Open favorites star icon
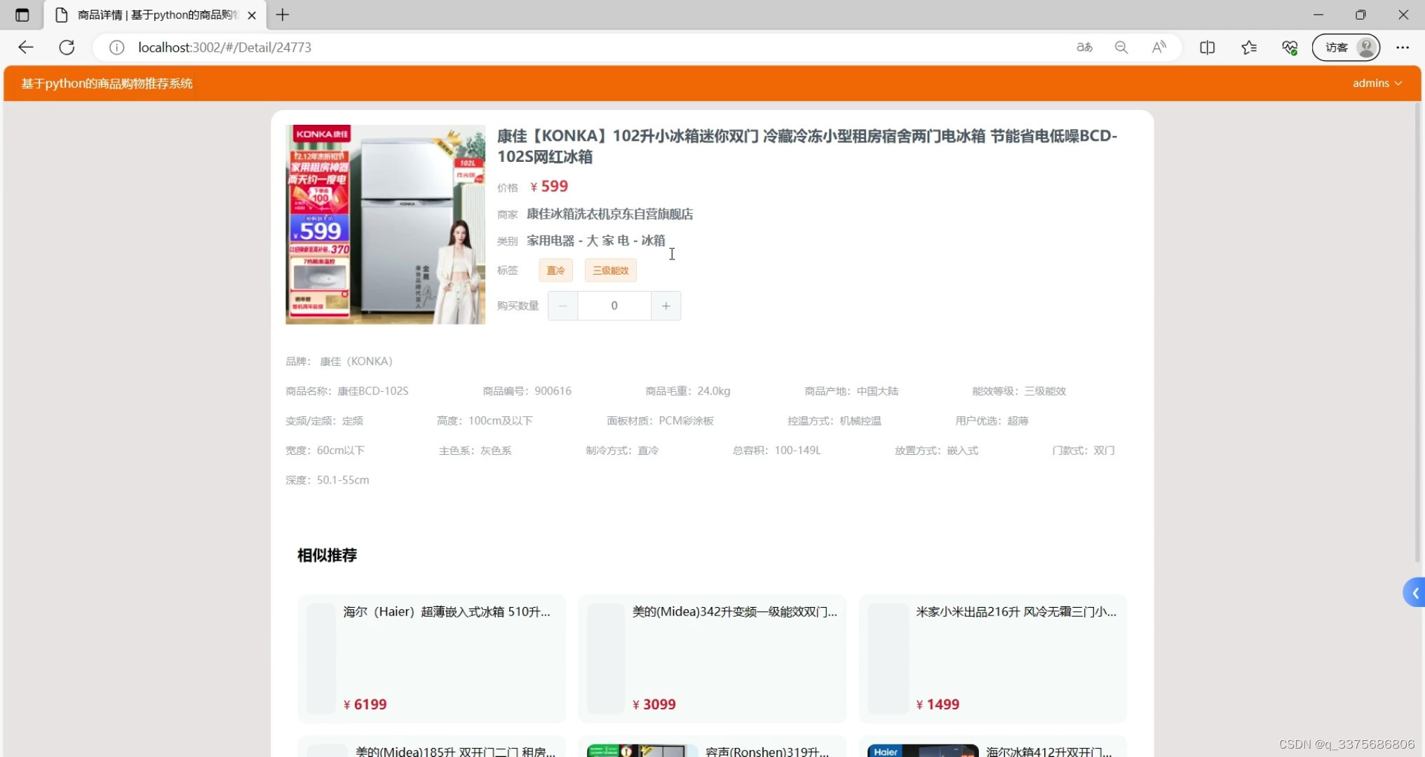The width and height of the screenshot is (1425, 757). pyautogui.click(x=1248, y=47)
